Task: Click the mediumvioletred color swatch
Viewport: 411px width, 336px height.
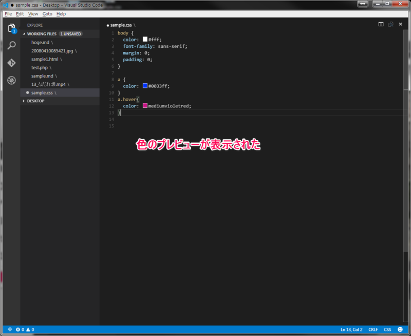Action: (145, 106)
